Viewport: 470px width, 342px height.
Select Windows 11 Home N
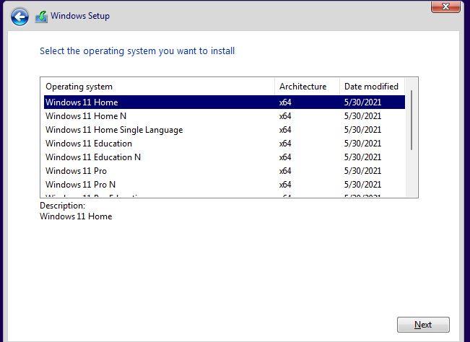(225, 116)
